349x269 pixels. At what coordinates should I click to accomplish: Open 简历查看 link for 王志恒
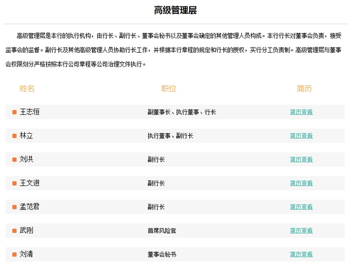[x=301, y=112]
